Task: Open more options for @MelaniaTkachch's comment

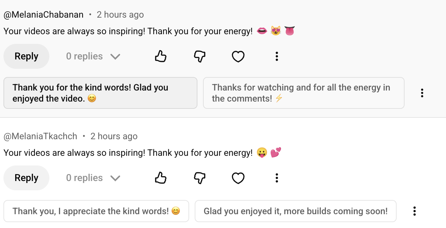Action: coord(277,178)
